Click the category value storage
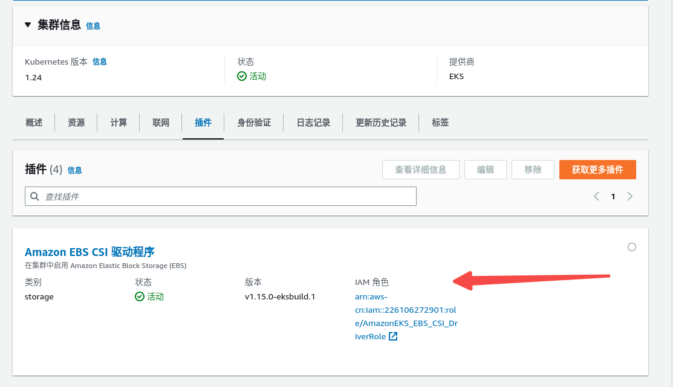The width and height of the screenshot is (693, 387). coord(39,296)
